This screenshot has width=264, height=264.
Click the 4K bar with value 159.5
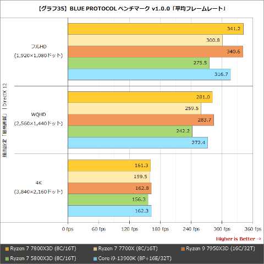(109, 177)
